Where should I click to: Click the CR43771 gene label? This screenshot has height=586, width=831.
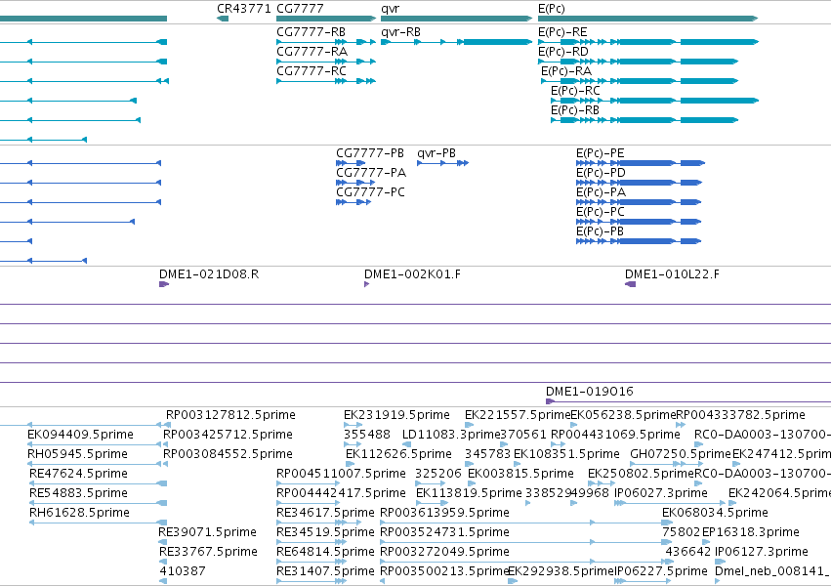244,9
